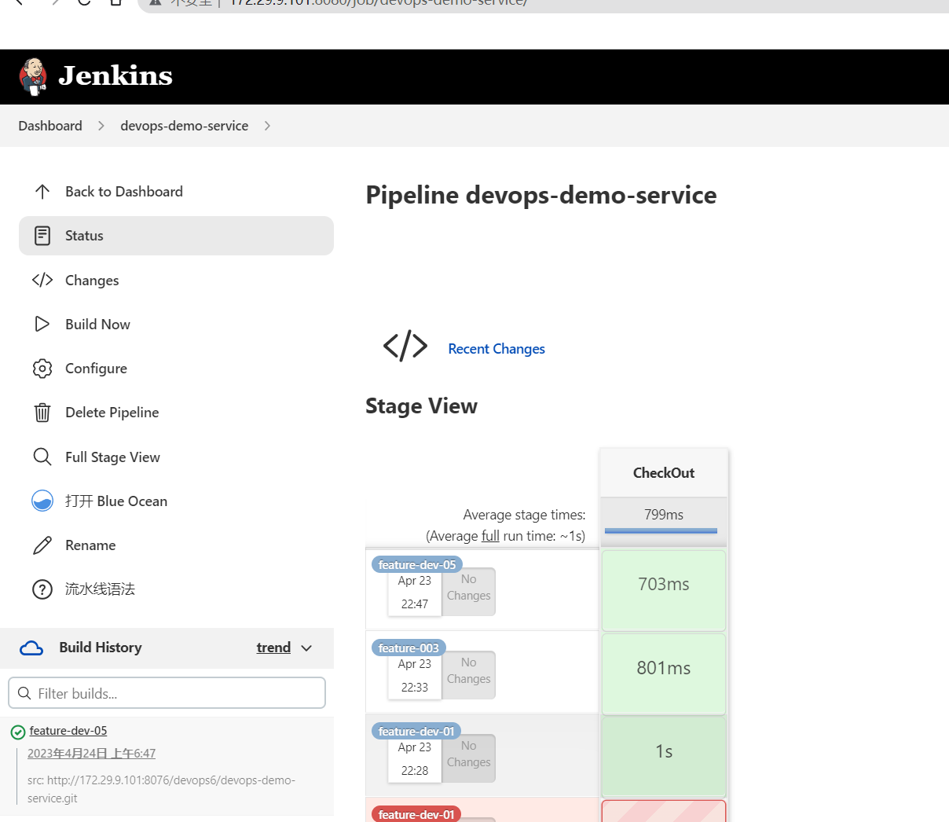Select the red failed CheckOut stage cell
Screen dimensions: 949x822
click(664, 812)
